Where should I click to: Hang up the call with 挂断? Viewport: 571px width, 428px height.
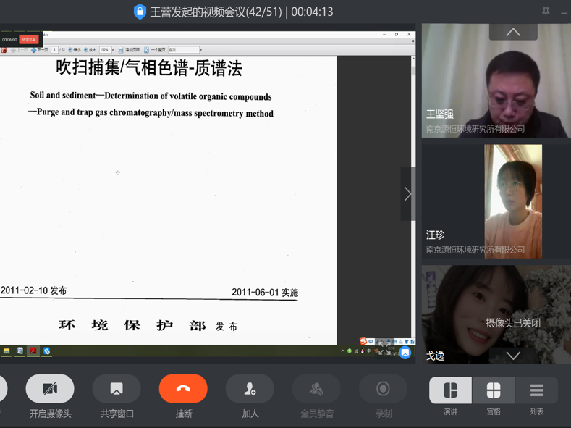(x=183, y=389)
